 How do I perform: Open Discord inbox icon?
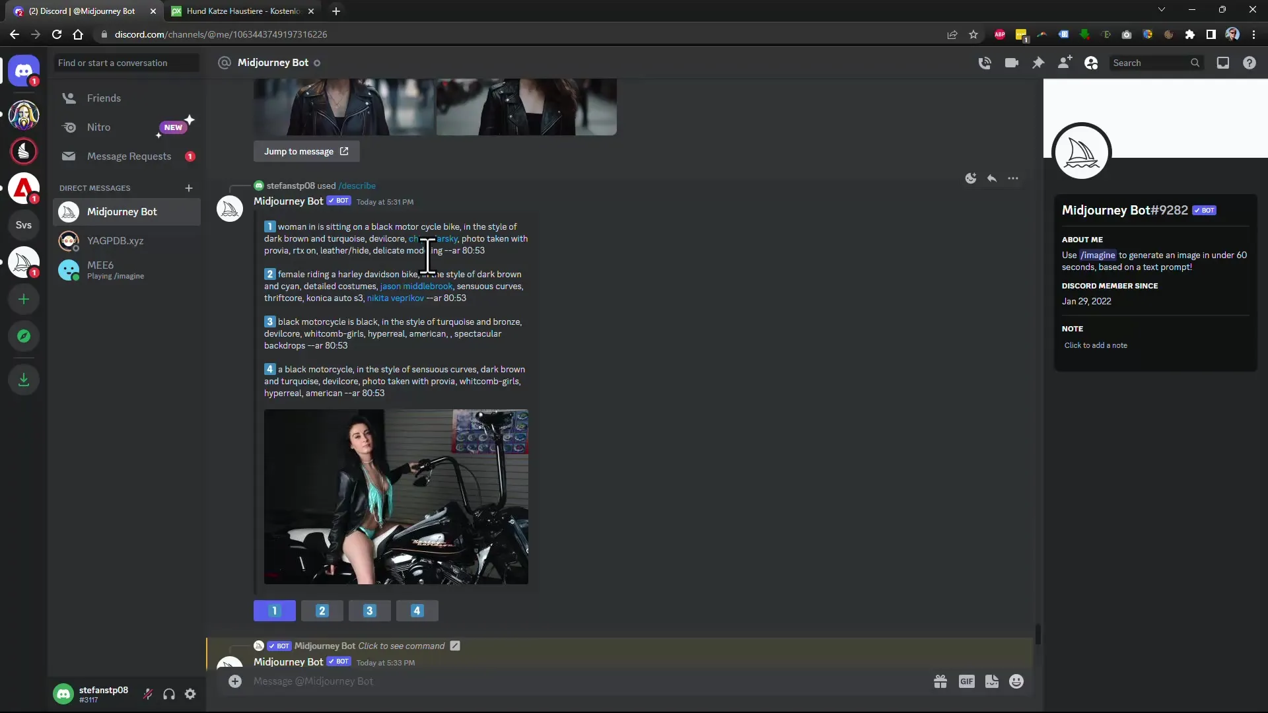tap(1223, 63)
